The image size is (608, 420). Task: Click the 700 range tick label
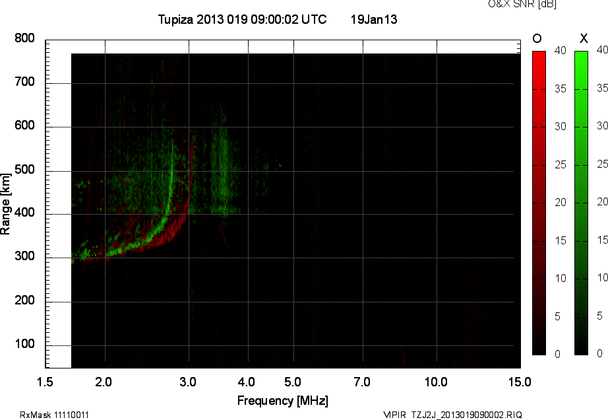coord(24,82)
